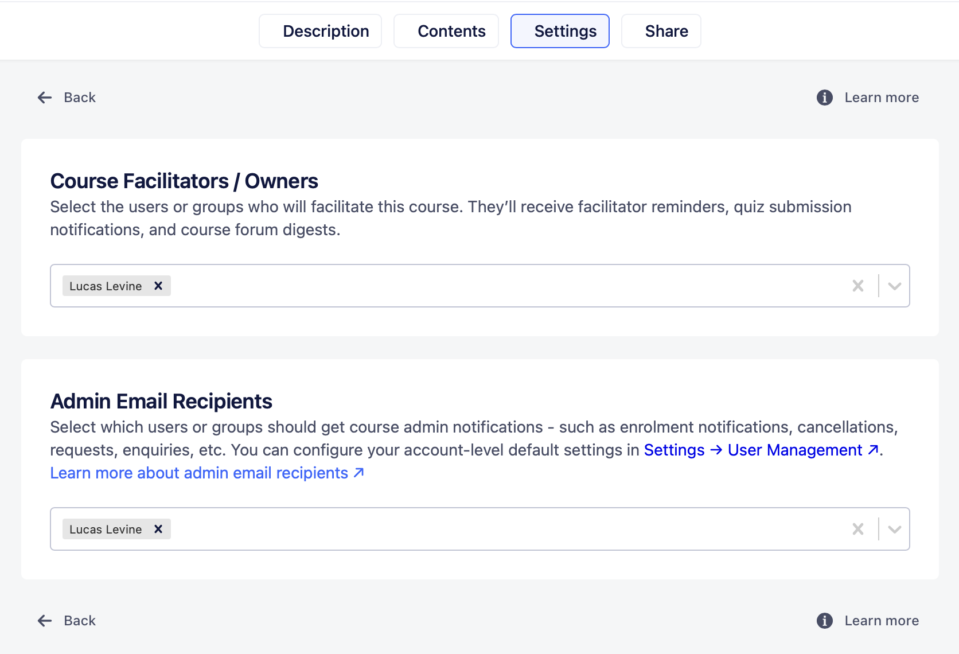Click the bottom Back text button

click(80, 621)
